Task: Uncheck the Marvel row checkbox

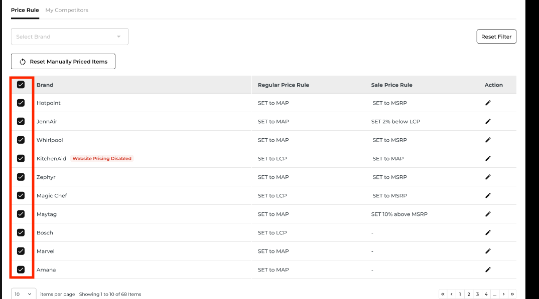Action: click(x=21, y=251)
